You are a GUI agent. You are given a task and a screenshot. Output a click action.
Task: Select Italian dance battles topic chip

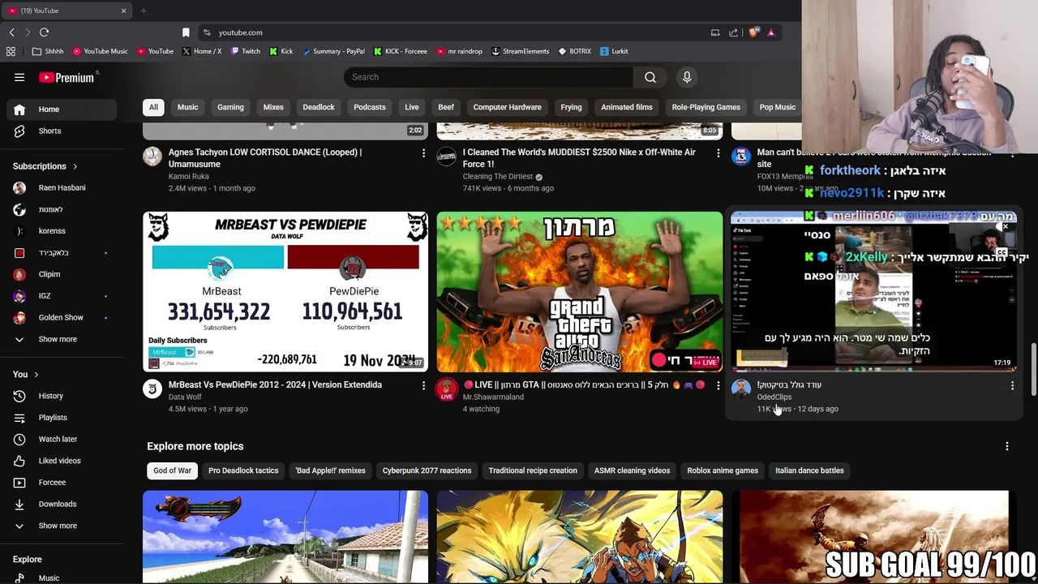(809, 470)
